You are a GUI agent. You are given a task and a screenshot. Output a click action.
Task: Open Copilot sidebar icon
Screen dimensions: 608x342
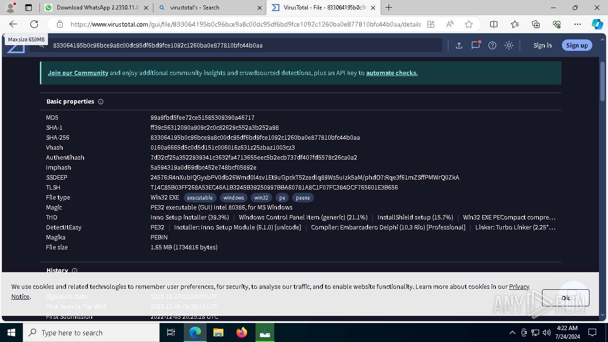pyautogui.click(x=597, y=24)
